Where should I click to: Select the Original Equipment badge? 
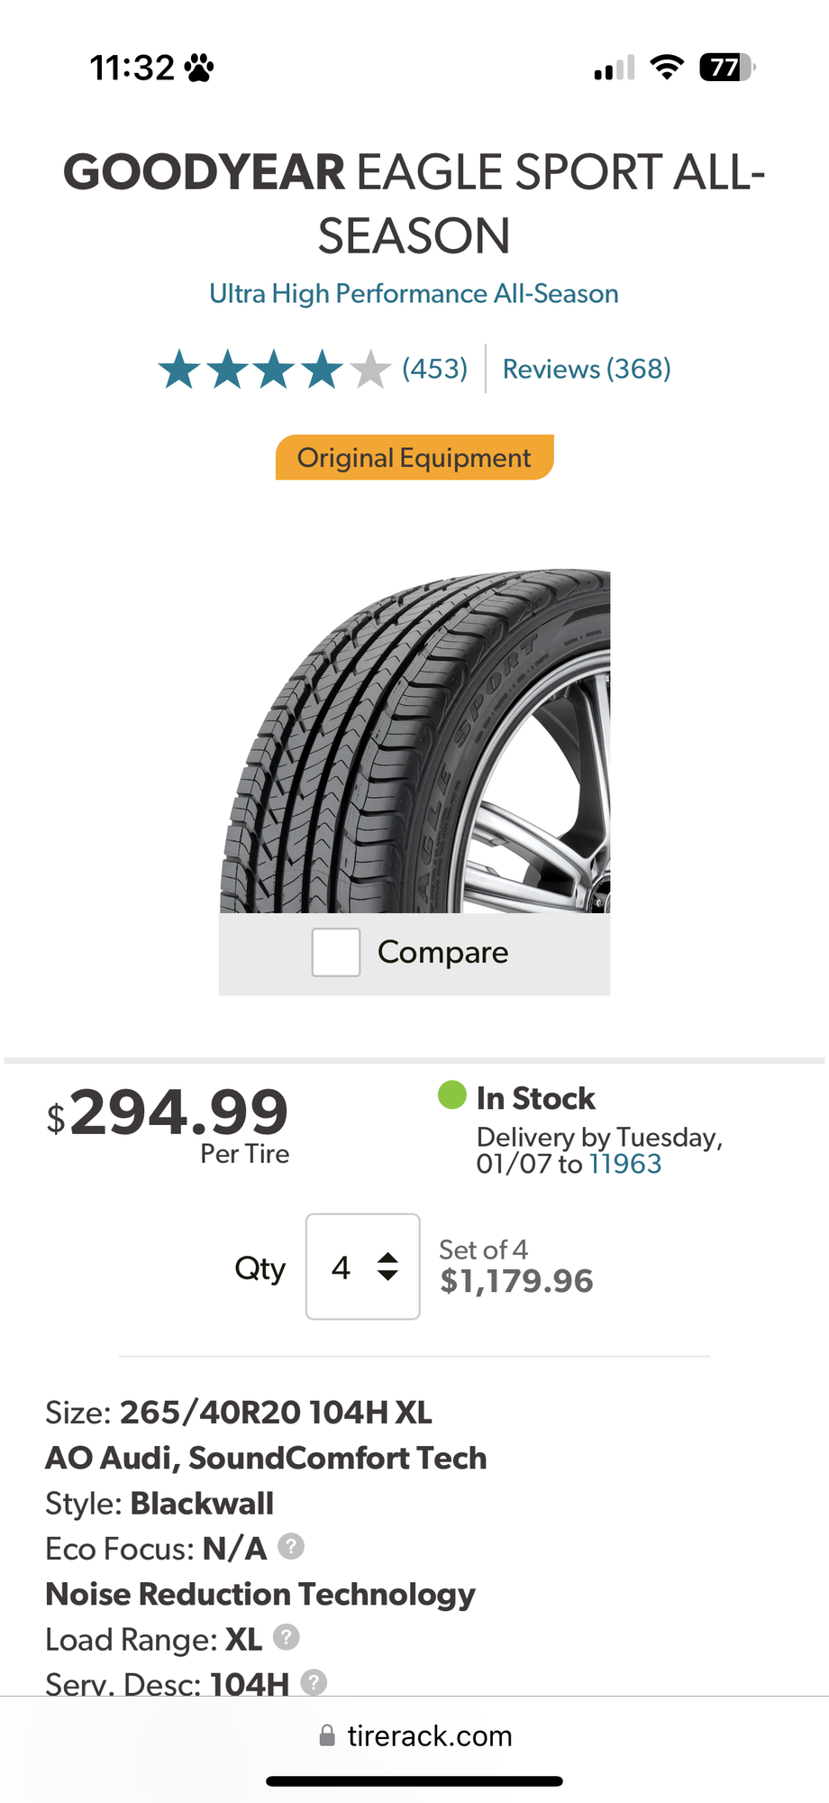(414, 457)
